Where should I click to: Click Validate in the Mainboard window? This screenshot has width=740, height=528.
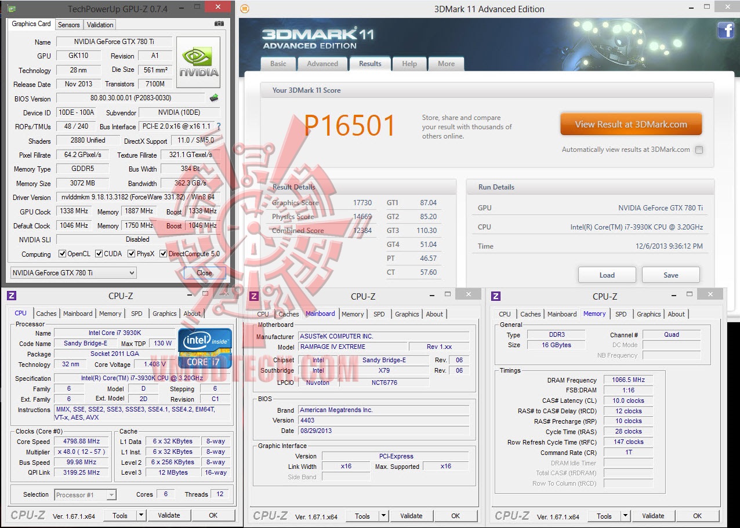tap(411, 516)
